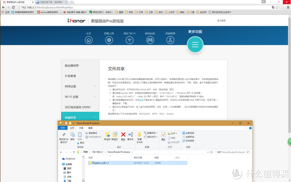Viewport: 291px width, 182px height.
Task: Open the File tab in Explorer
Action: click(x=63, y=128)
